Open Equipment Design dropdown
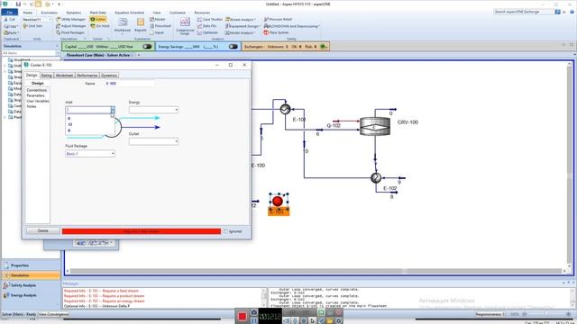This screenshot has width=577, height=324. [242, 26]
